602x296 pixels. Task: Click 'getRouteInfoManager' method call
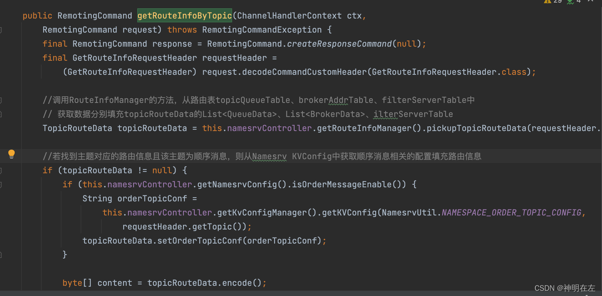point(364,128)
